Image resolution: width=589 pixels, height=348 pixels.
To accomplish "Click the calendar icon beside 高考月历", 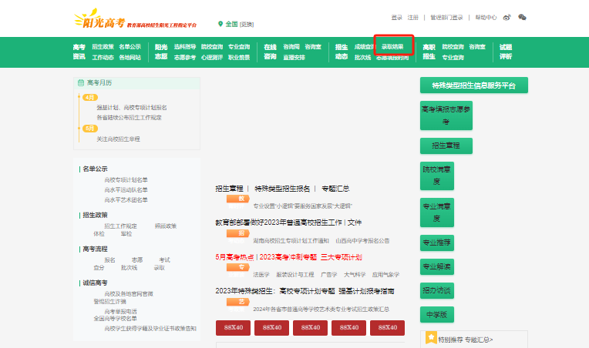I will point(81,83).
